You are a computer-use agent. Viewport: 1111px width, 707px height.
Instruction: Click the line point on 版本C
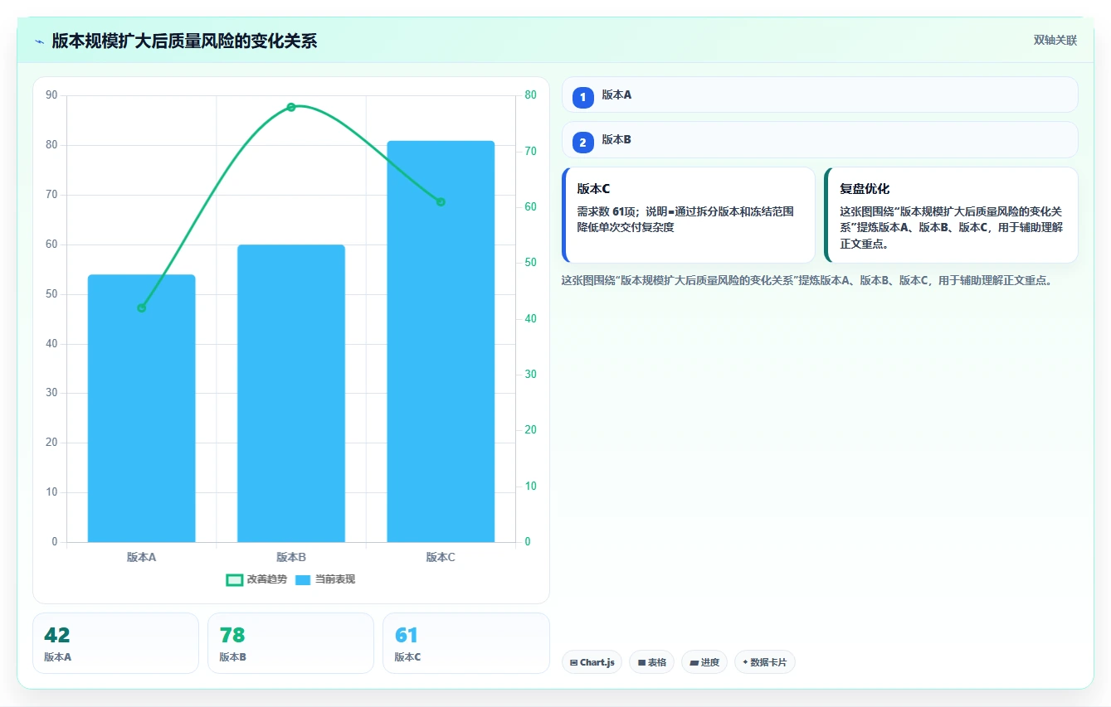coord(441,202)
